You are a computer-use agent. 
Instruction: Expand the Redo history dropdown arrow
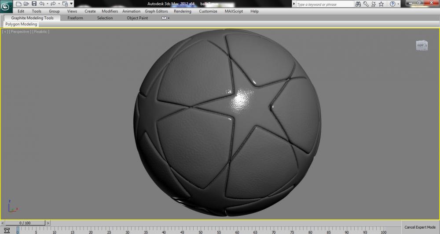59,4
